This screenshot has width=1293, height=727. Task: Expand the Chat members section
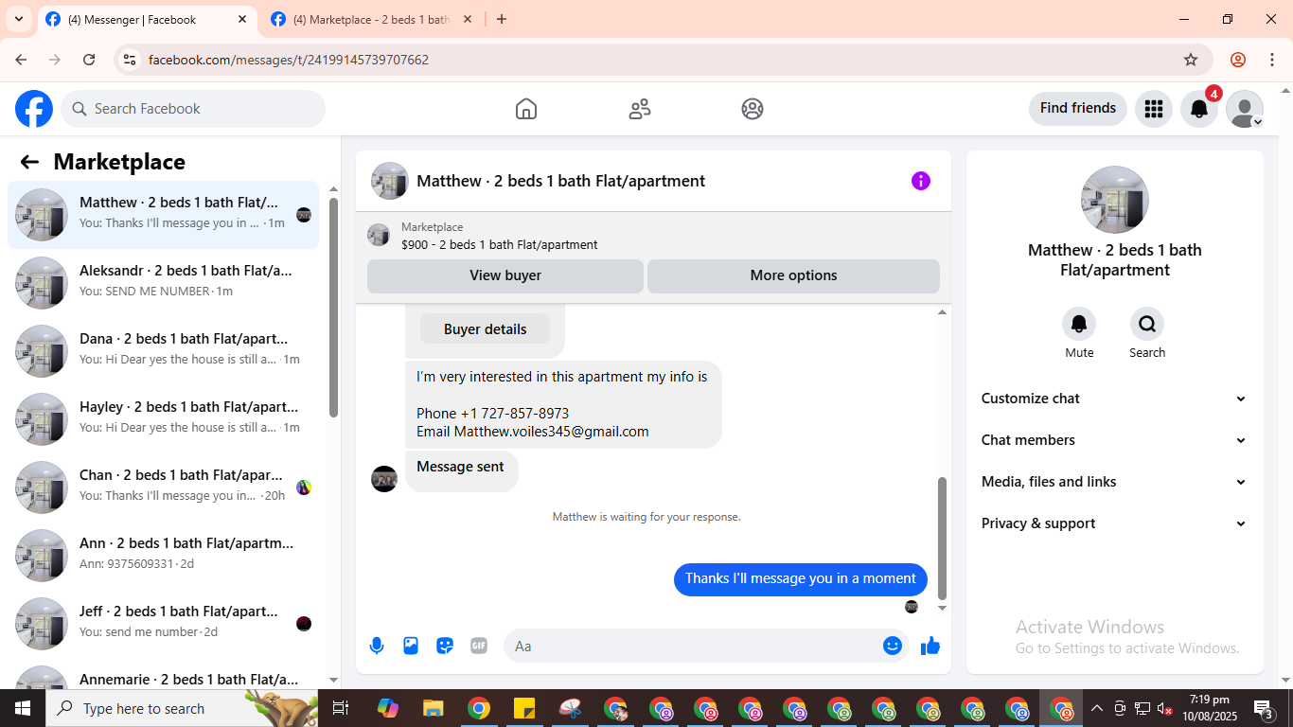click(1114, 440)
